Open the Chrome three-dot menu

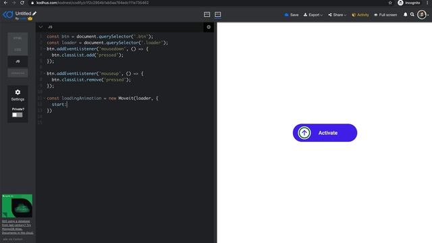pos(427,3)
